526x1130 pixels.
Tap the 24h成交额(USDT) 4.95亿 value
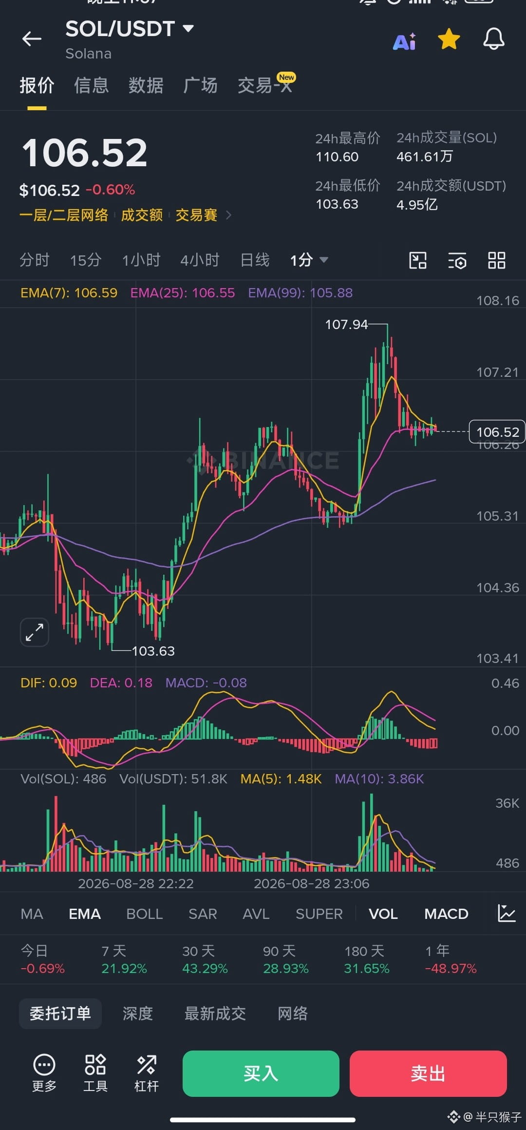[417, 204]
